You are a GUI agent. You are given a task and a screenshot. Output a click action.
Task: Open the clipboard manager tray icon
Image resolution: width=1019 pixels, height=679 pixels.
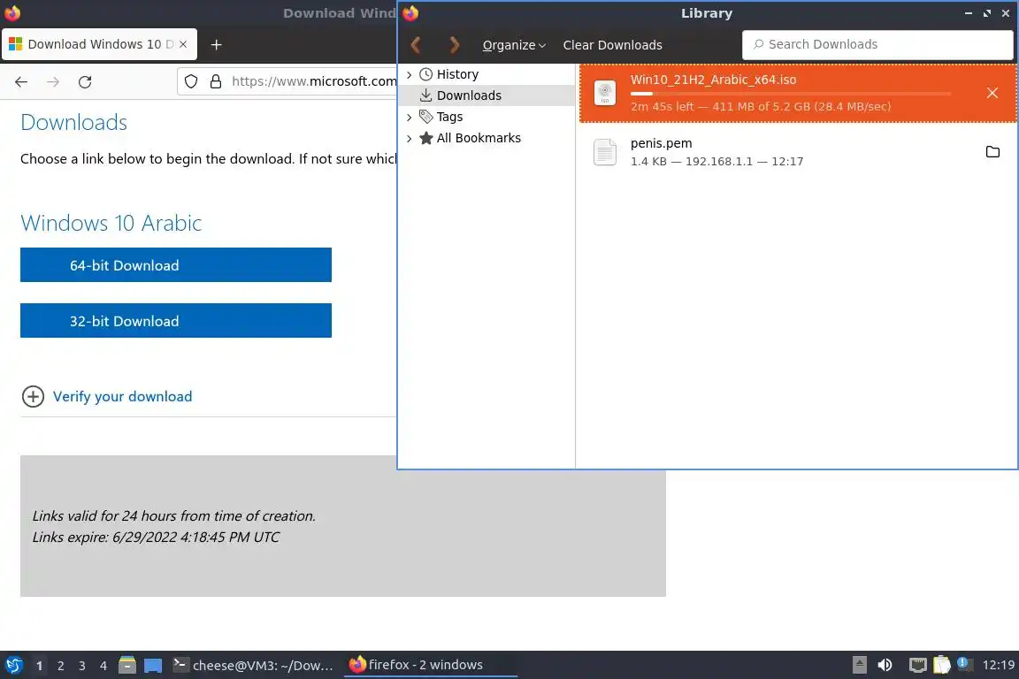942,665
